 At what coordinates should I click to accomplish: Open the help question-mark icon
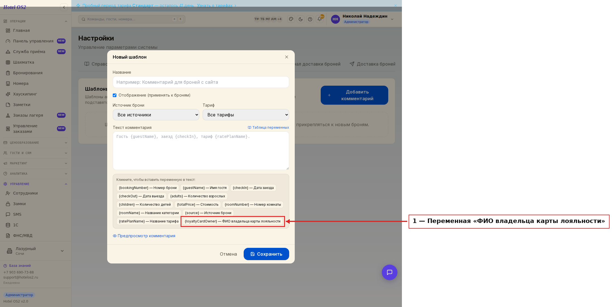click(310, 19)
